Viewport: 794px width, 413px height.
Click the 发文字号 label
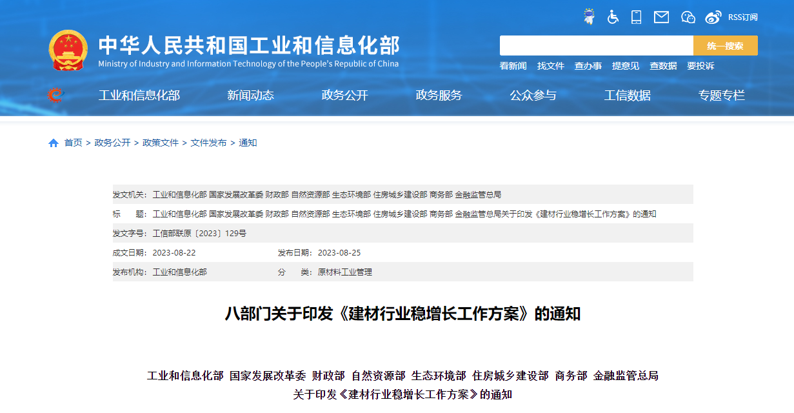tap(130, 233)
